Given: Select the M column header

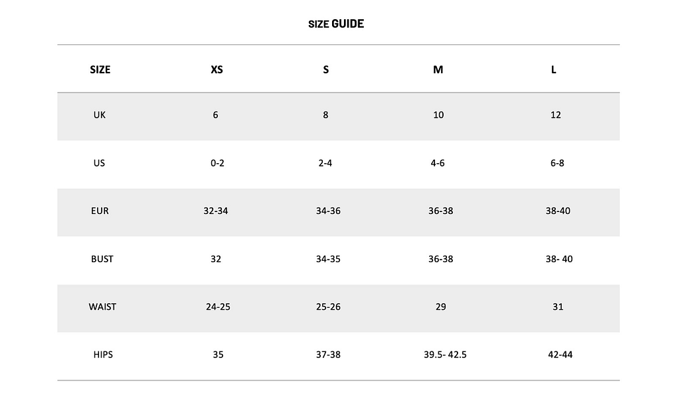Looking at the screenshot, I should (438, 69).
